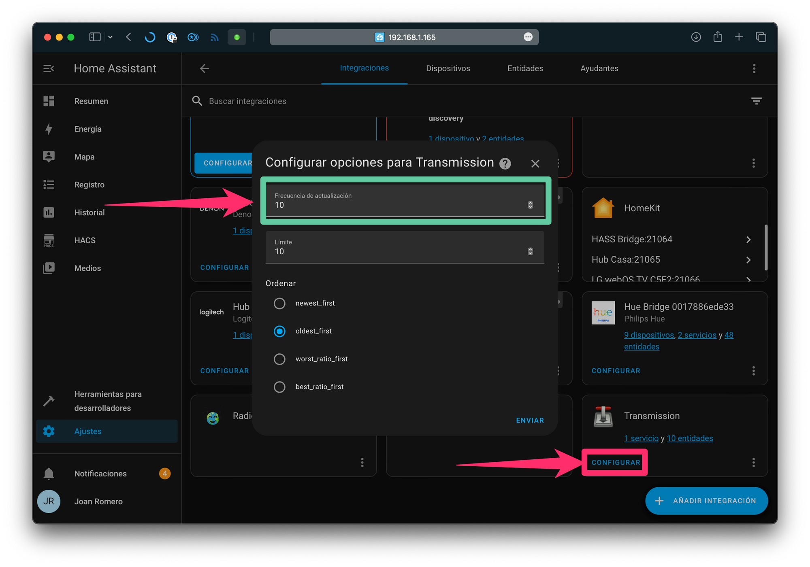Click CONFIGURAR on Hue Bridge card

click(x=616, y=371)
